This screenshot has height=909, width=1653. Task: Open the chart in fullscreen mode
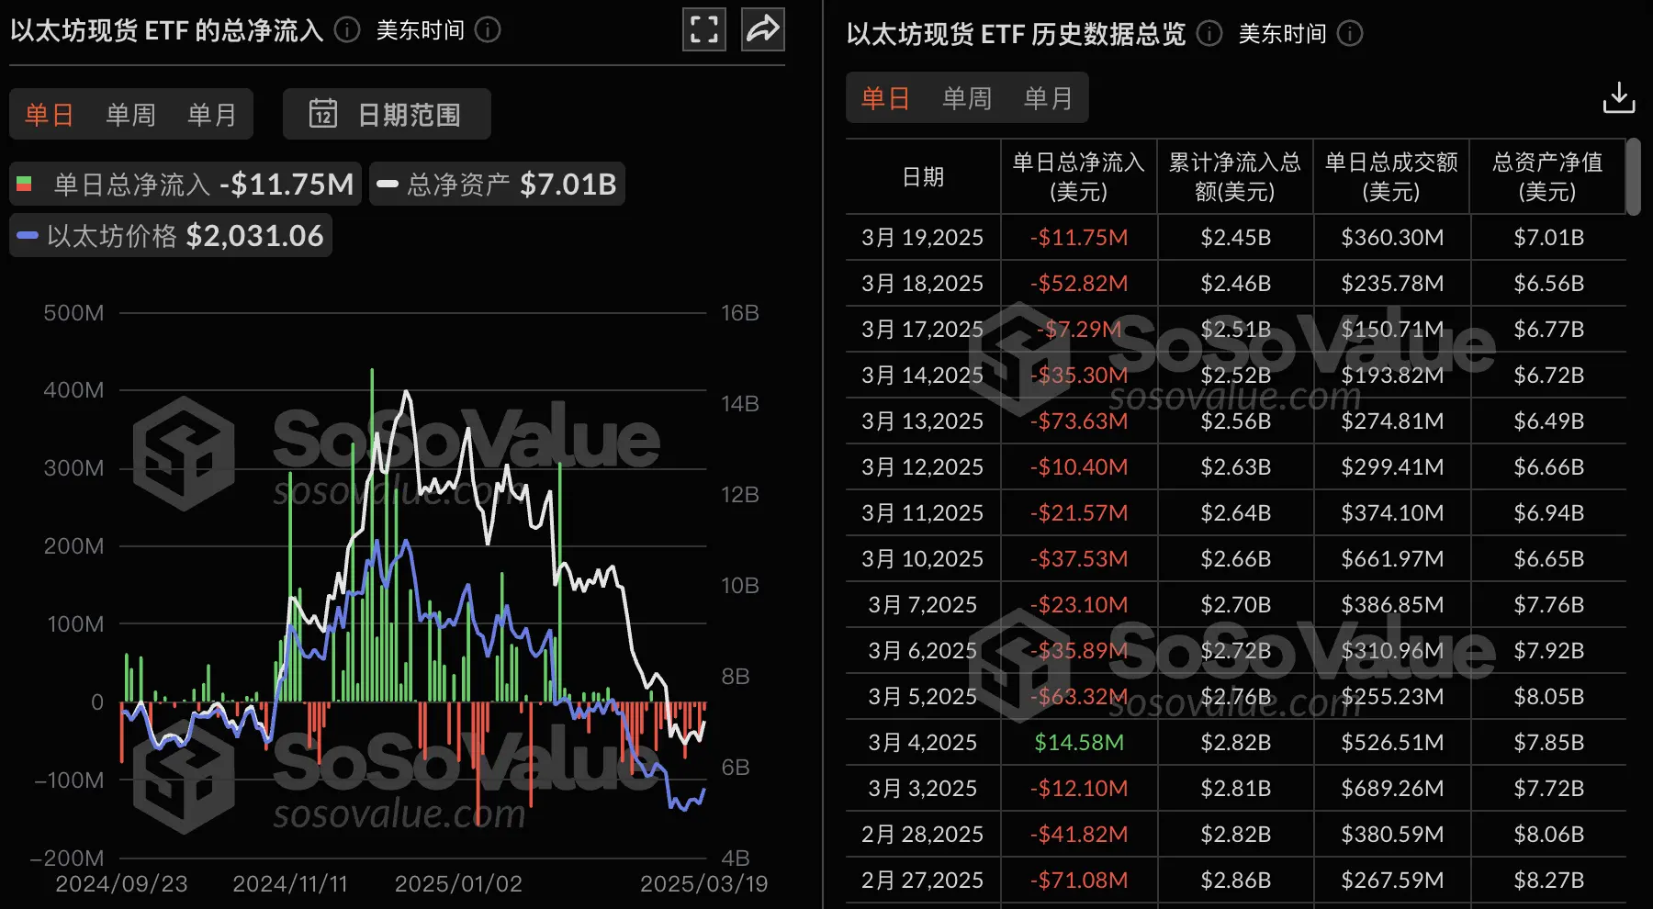pos(703,29)
